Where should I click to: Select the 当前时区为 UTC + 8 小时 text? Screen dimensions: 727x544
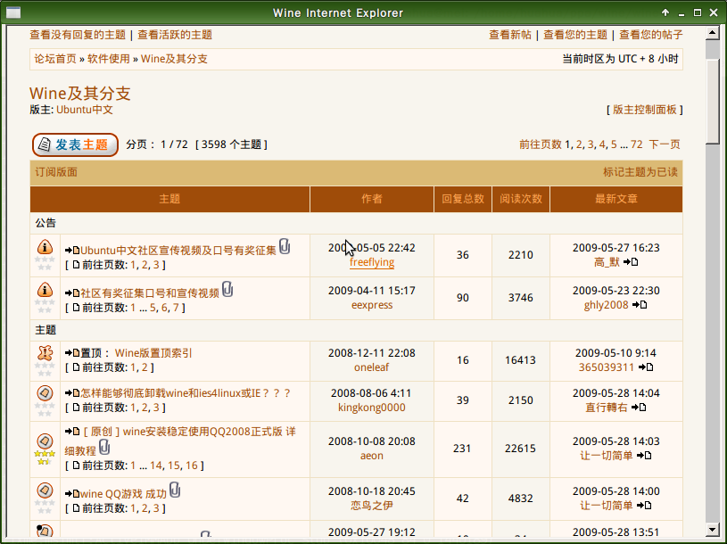[620, 59]
